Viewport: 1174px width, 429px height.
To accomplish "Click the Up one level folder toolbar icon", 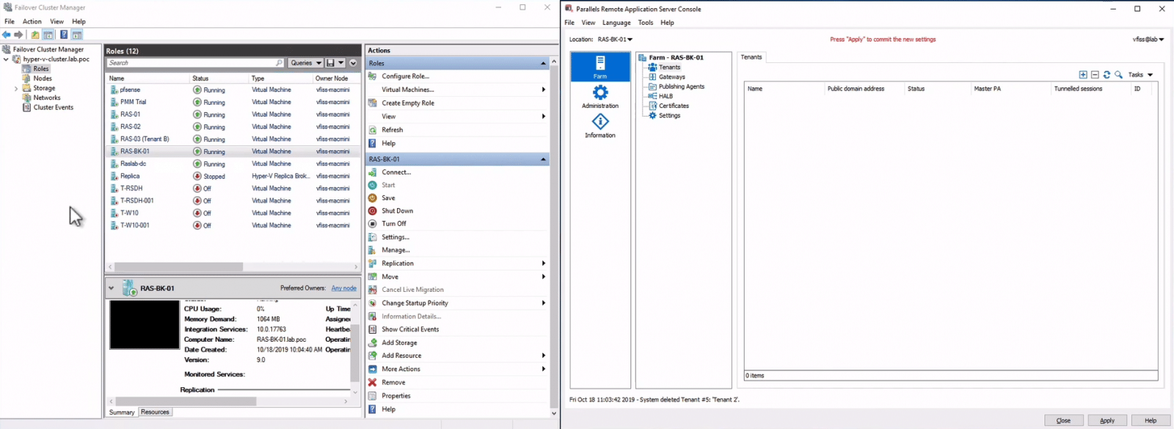I will pyautogui.click(x=34, y=34).
